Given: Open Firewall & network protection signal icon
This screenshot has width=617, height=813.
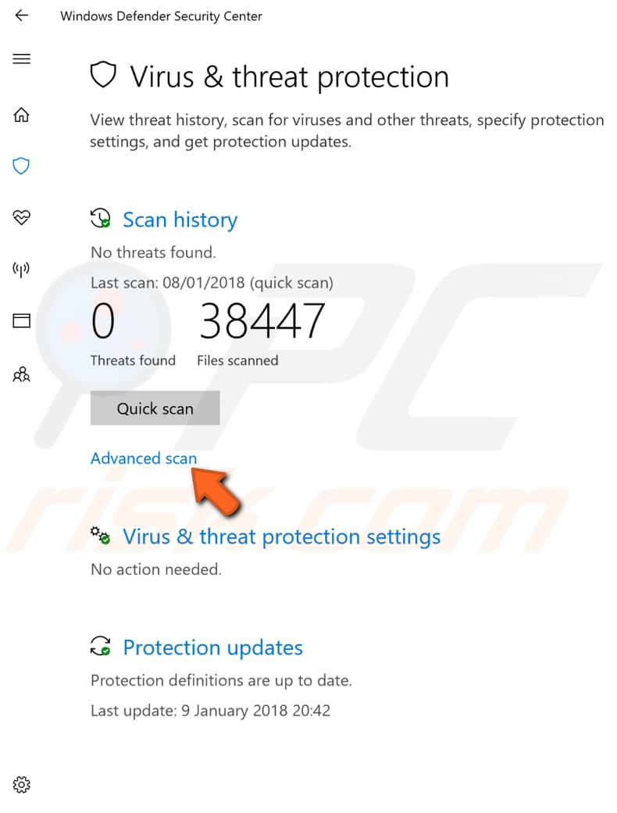Looking at the screenshot, I should coord(20,269).
